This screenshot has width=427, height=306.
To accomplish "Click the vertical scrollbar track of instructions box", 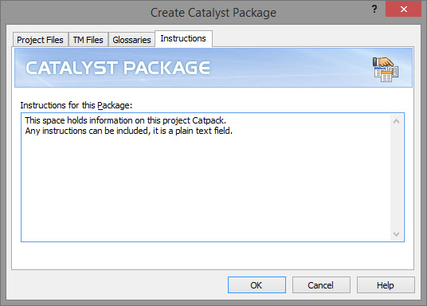I will 397,178.
